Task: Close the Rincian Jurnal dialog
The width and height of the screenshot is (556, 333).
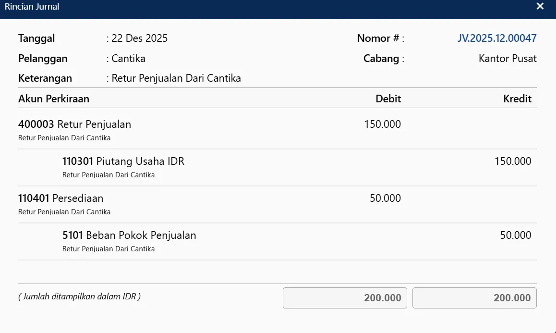Action: (x=540, y=6)
